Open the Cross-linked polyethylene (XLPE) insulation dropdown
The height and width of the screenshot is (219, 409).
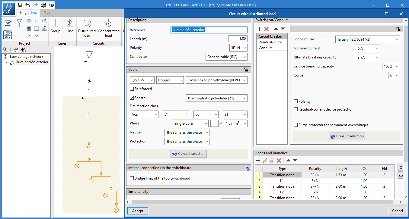[x=216, y=80]
